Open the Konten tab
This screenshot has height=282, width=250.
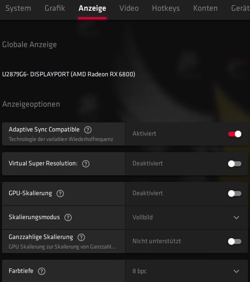[205, 8]
